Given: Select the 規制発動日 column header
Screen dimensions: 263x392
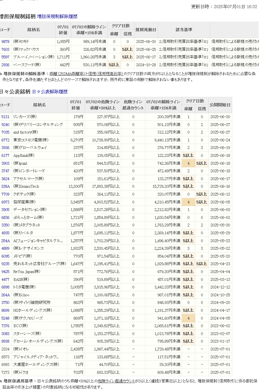Looking at the screenshot, I should pos(146,30).
